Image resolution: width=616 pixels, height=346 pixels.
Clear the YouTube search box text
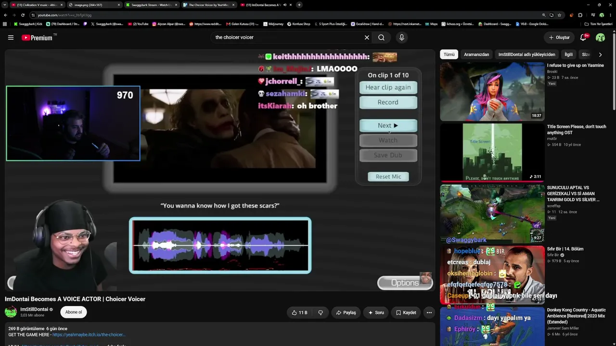point(367,37)
